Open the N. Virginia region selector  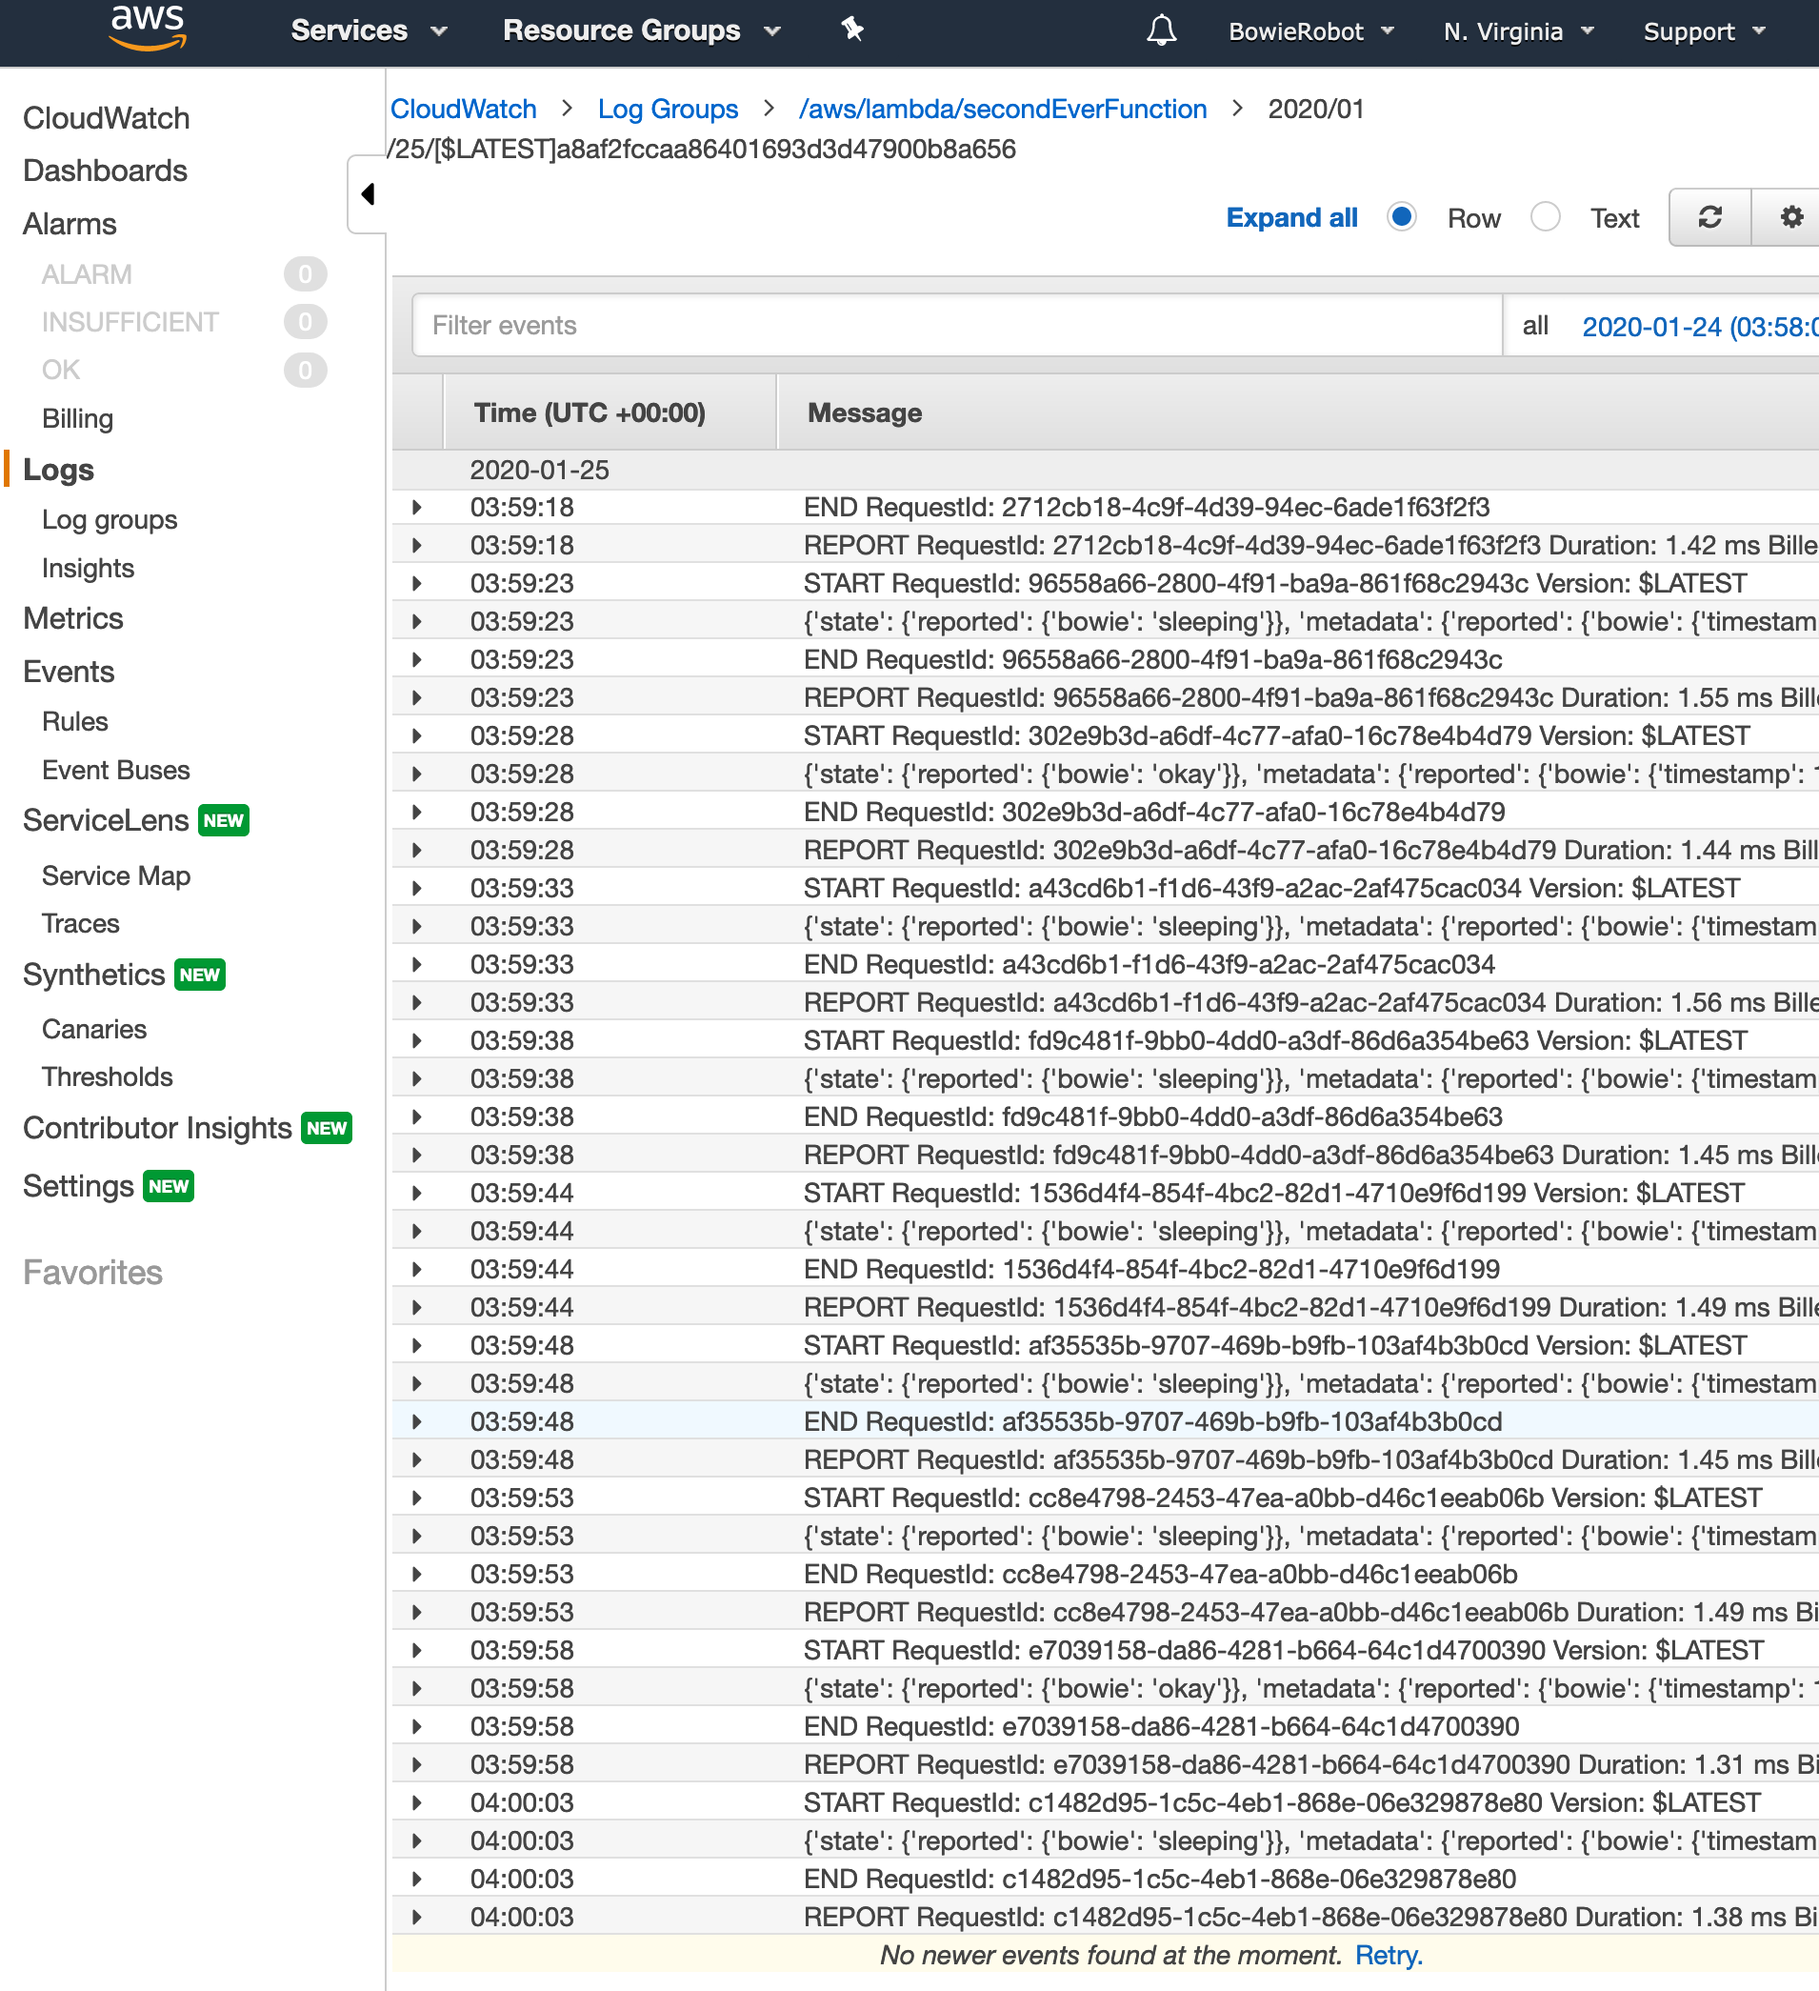pos(1518,31)
